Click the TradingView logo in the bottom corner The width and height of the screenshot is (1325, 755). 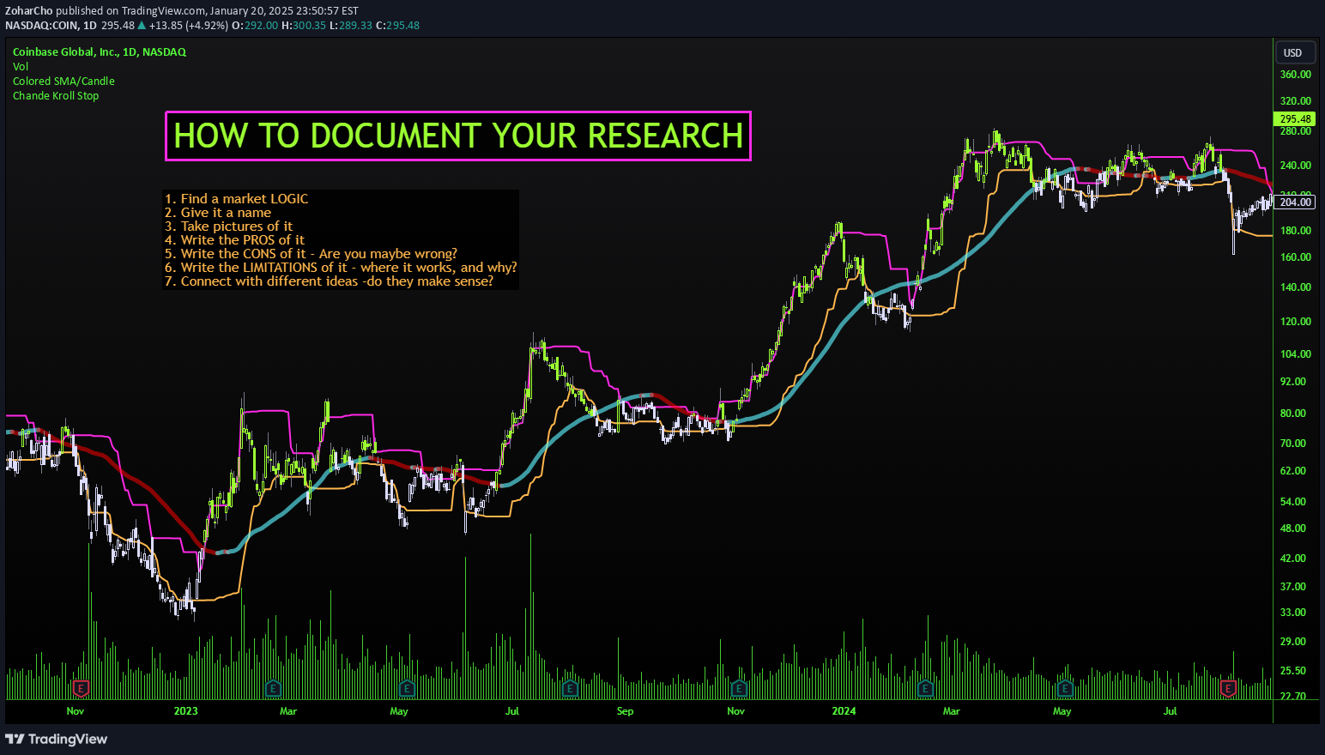(x=57, y=739)
